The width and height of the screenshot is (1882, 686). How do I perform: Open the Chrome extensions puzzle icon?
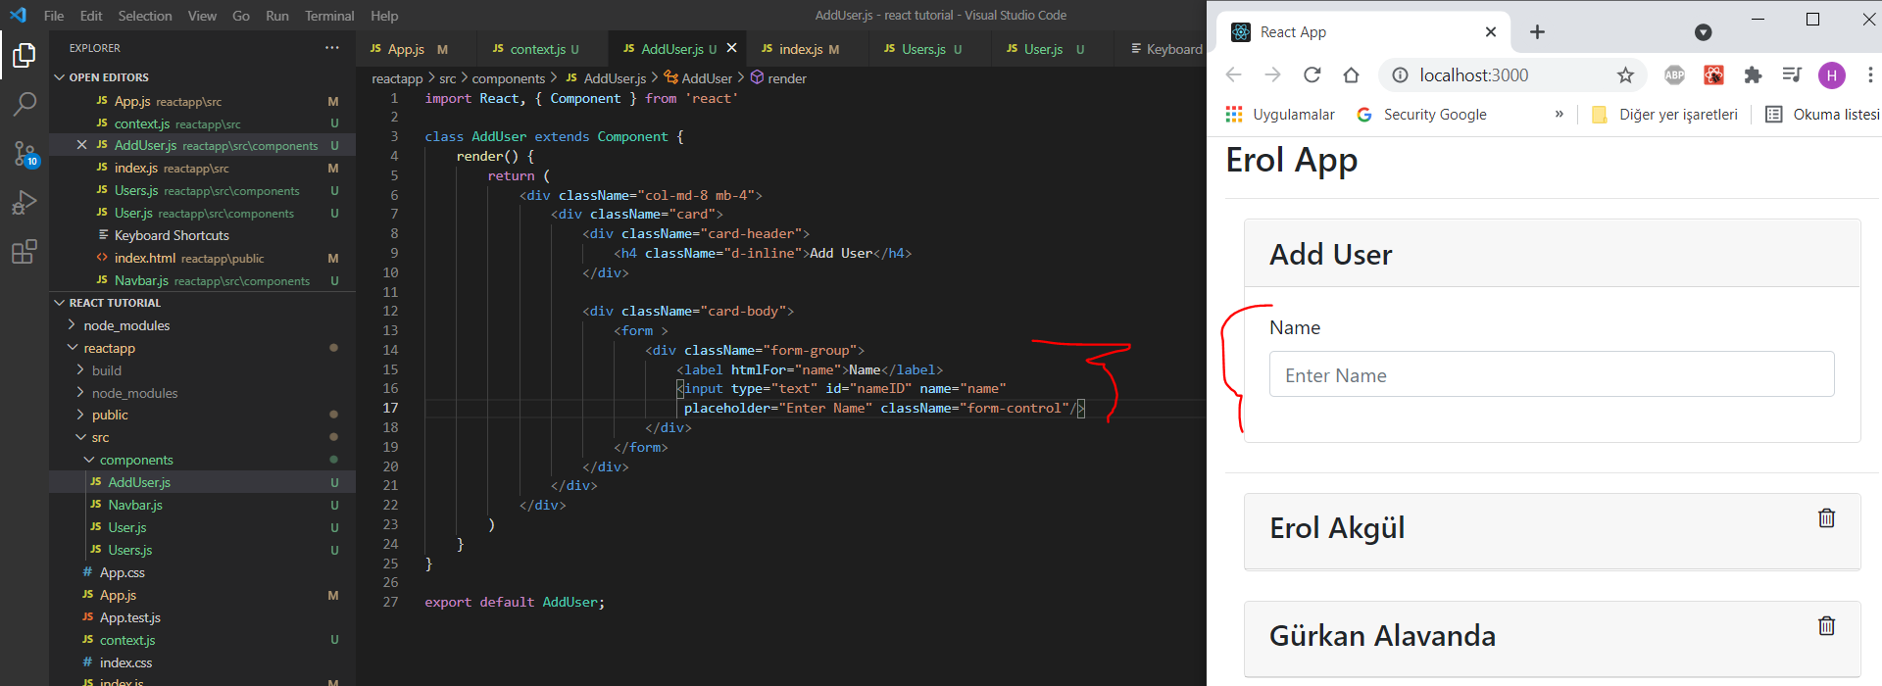[x=1753, y=75]
